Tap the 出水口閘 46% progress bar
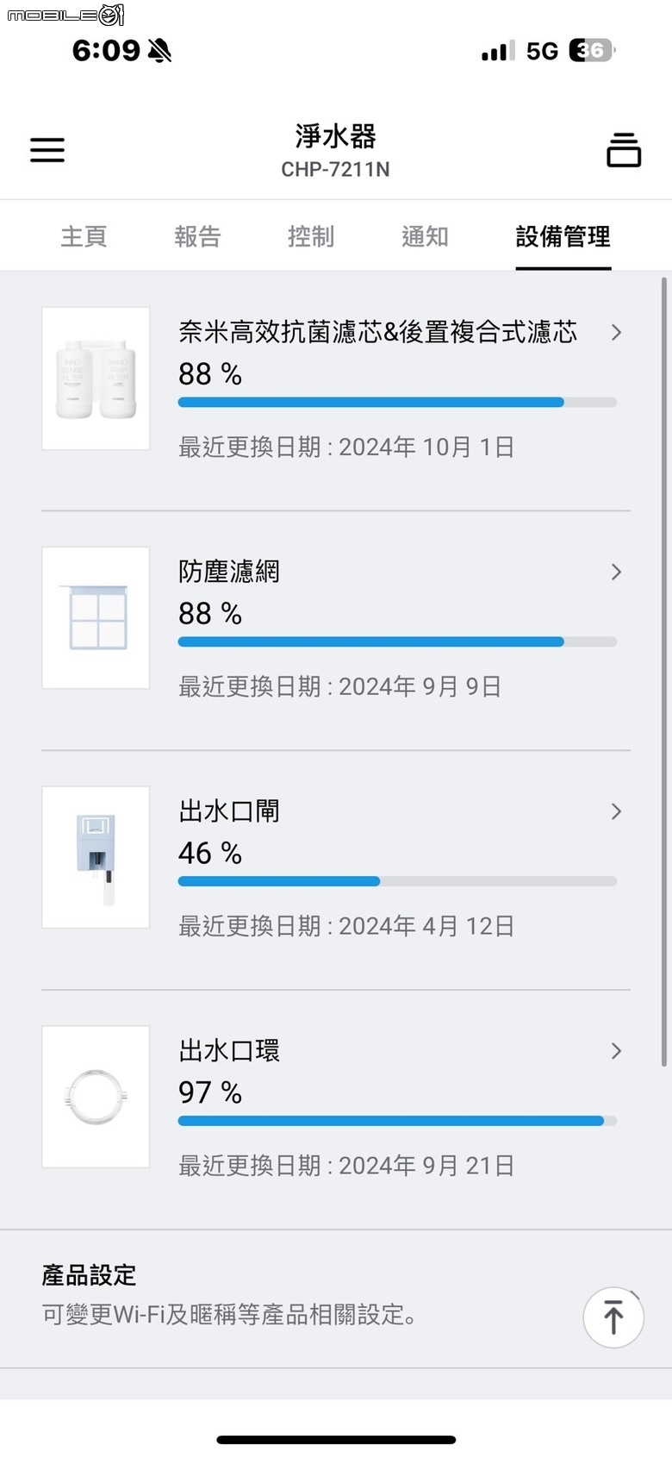Screen dimensions: 672x1458 coord(397,881)
